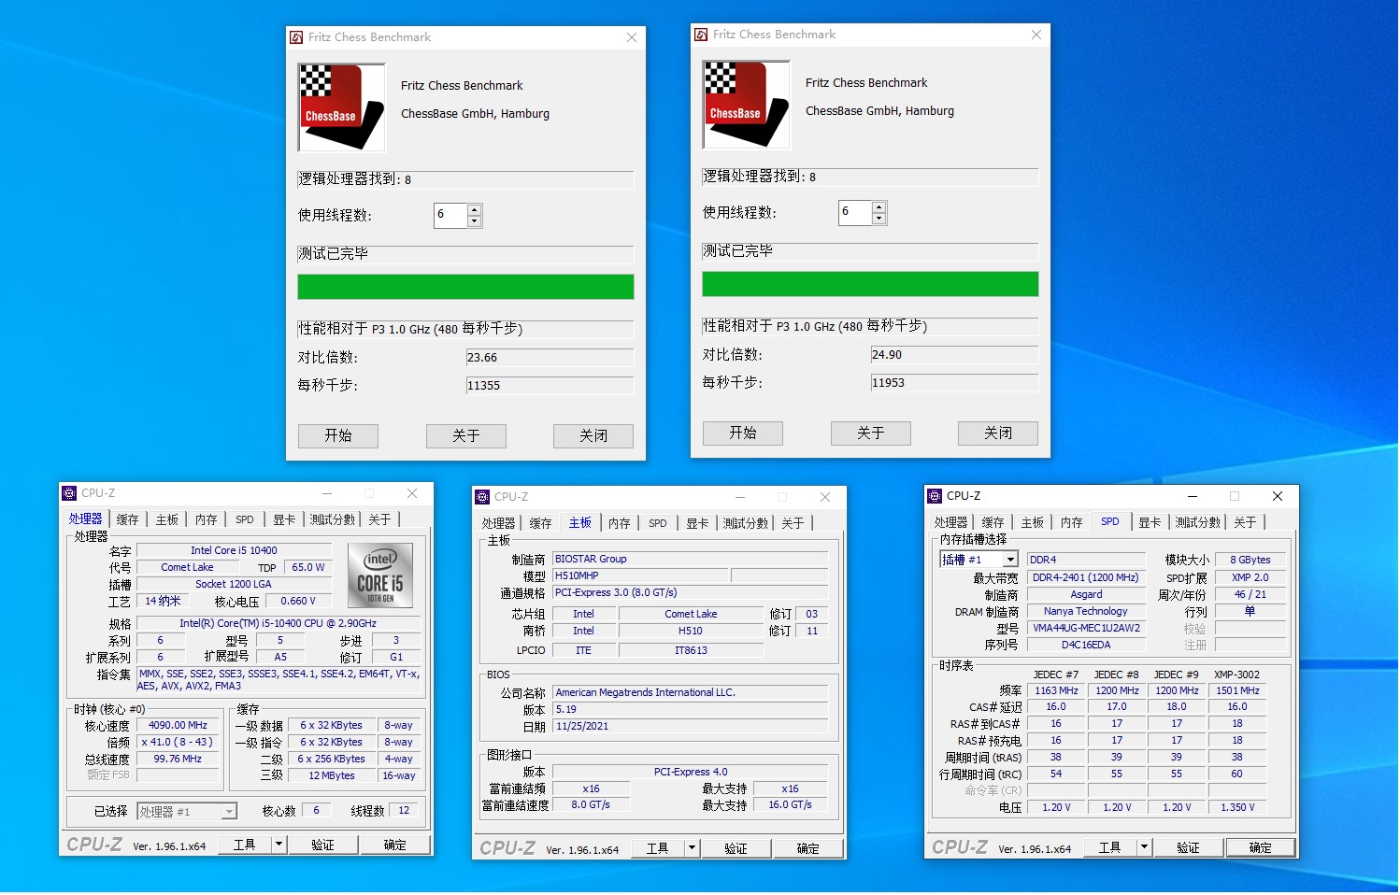1400x895 pixels.
Task: Open 测試分數 tab in right CPU-Z
Action: (1198, 522)
